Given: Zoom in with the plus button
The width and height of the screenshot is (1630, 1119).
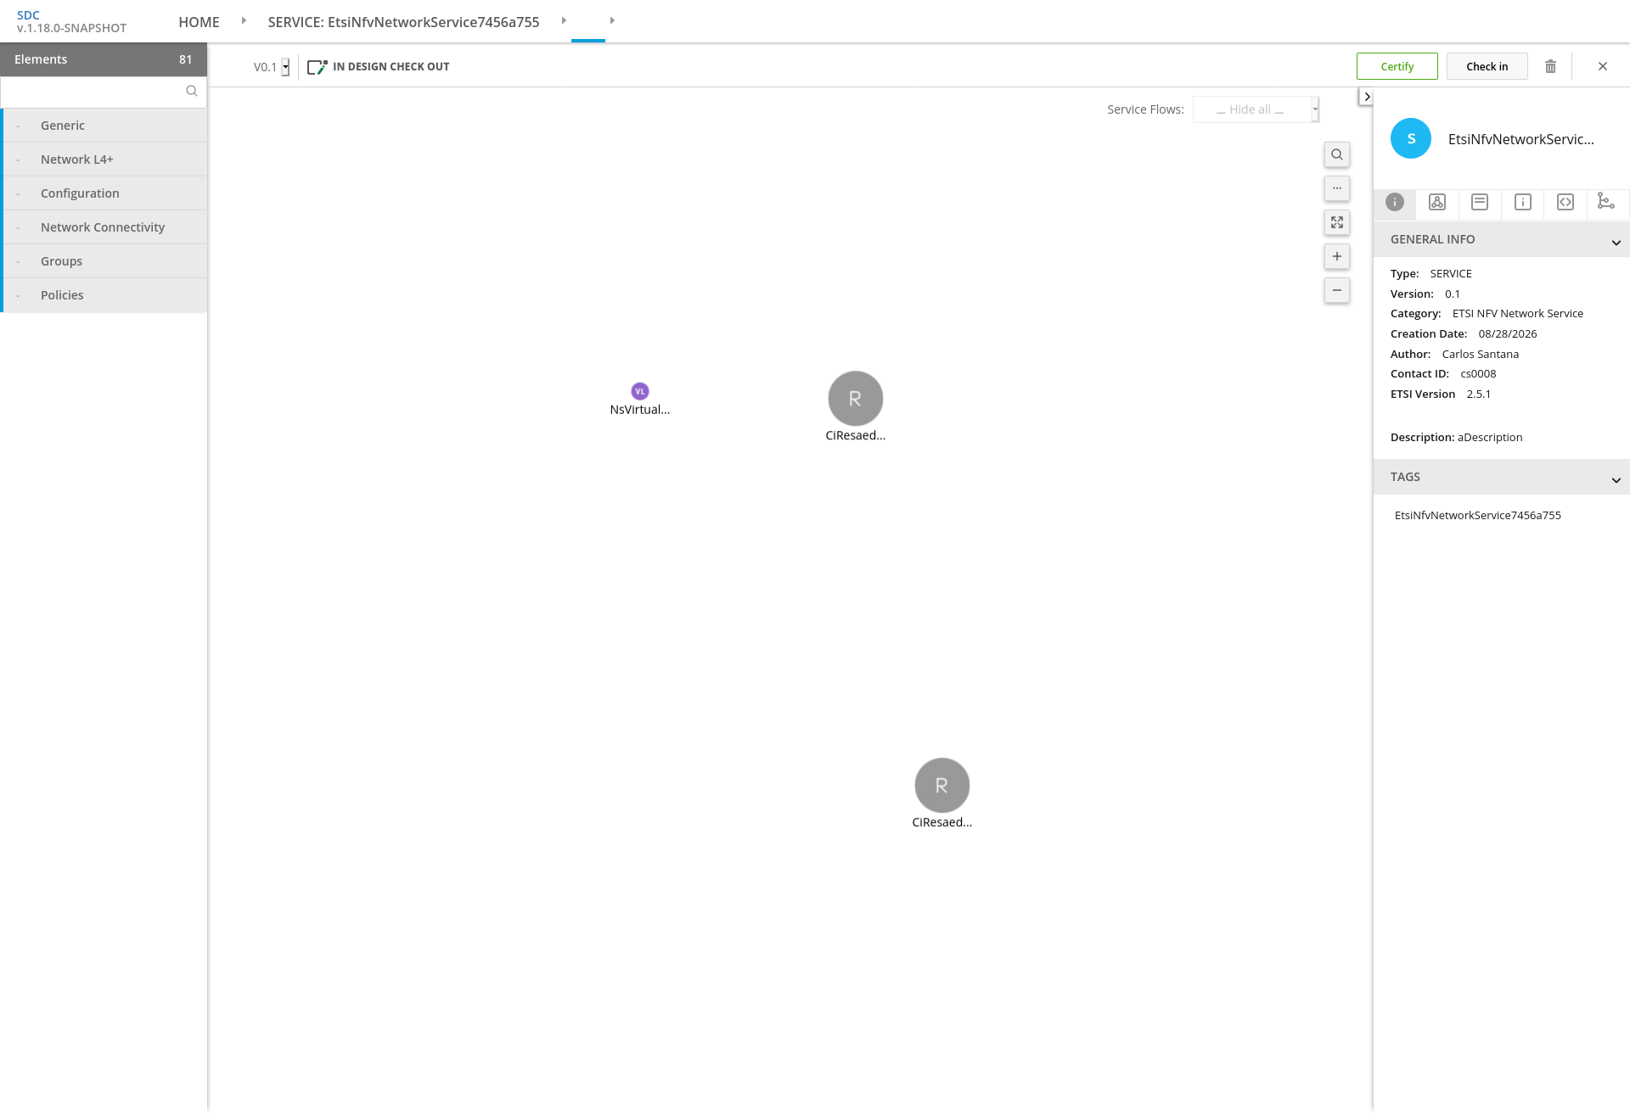Looking at the screenshot, I should pyautogui.click(x=1337, y=256).
